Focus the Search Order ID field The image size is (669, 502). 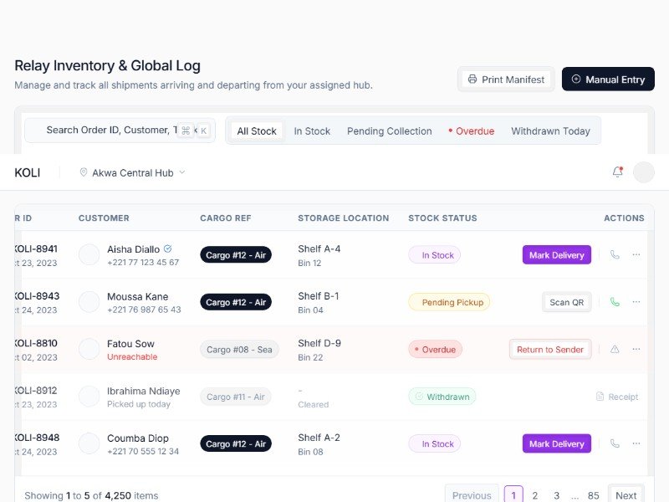109,131
